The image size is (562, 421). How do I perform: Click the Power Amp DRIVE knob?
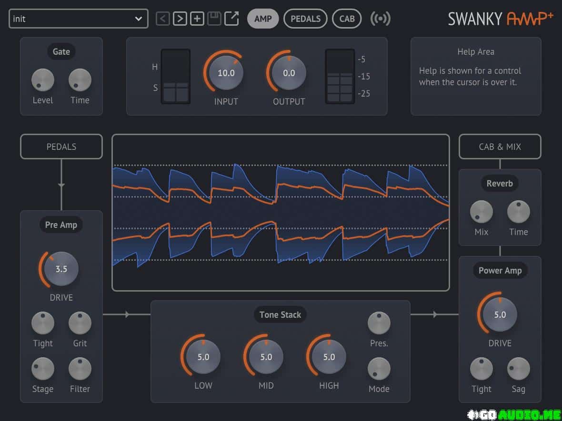pyautogui.click(x=500, y=314)
